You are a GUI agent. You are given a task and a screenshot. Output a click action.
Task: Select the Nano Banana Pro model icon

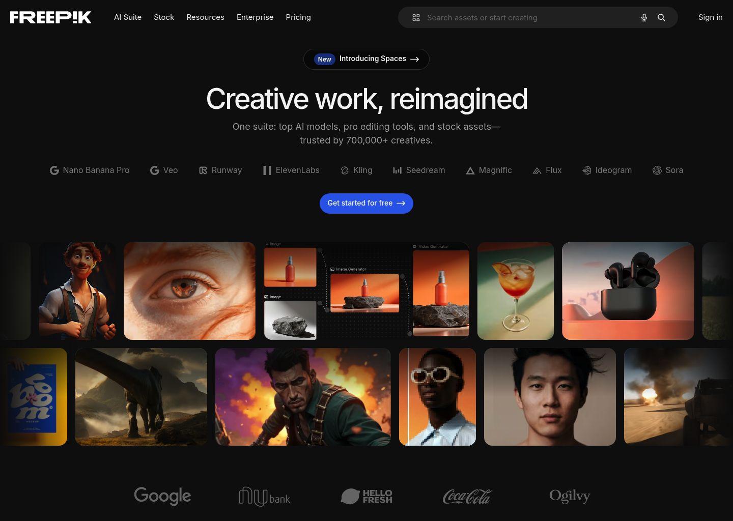(x=54, y=170)
